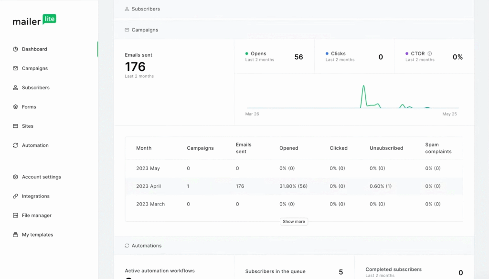Select the Opens metric card

(275, 56)
